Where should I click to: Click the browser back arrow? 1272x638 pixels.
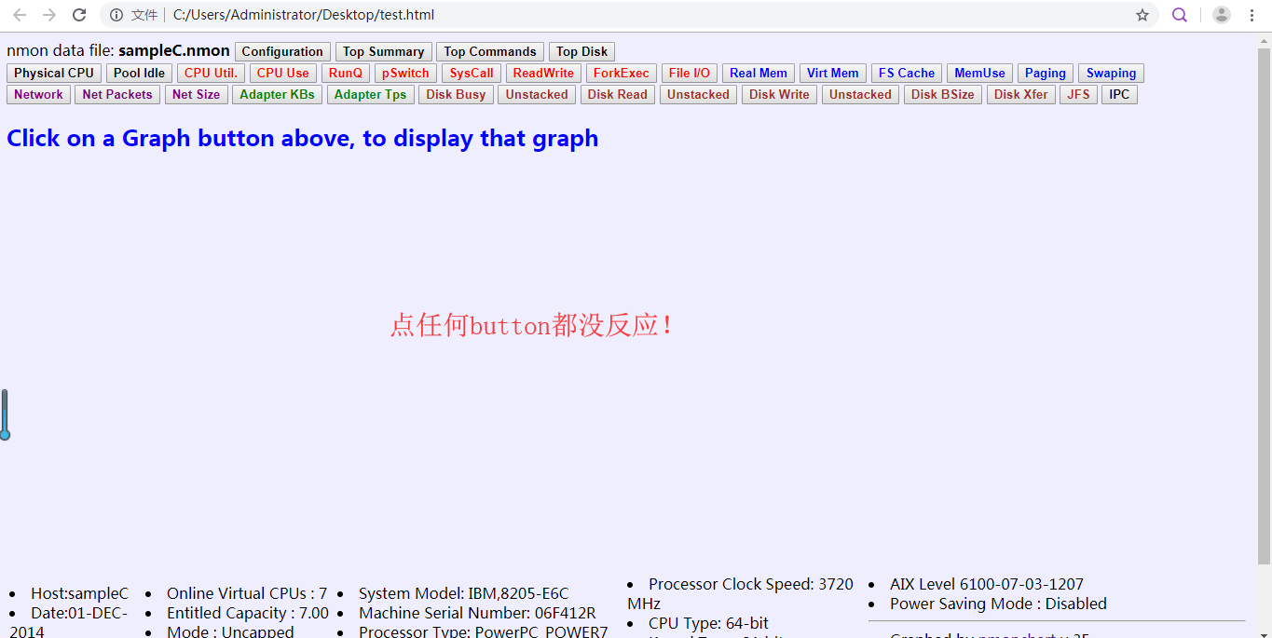coord(20,15)
